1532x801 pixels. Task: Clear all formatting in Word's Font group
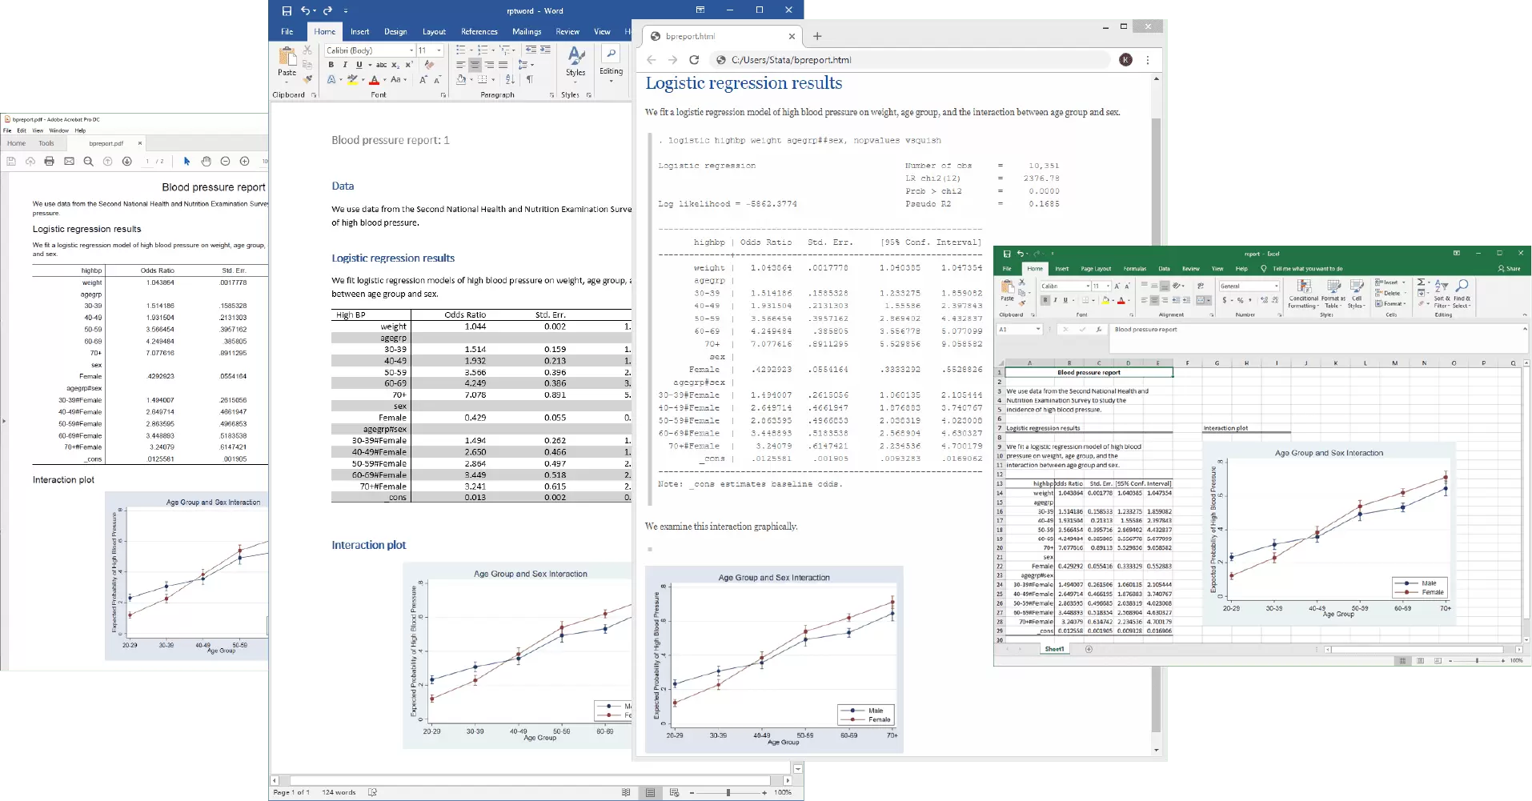pyautogui.click(x=430, y=65)
